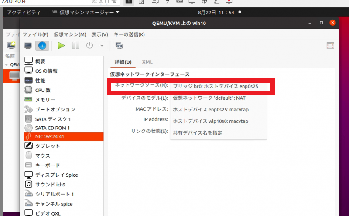Open アクティビティ in the top bar
Viewport: 349px width, 216px height.
[x=24, y=13]
